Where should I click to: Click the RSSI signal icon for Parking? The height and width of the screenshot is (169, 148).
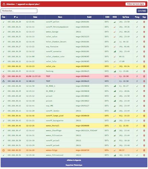coord(115,71)
